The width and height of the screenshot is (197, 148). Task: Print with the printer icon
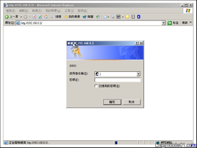pos(113,17)
